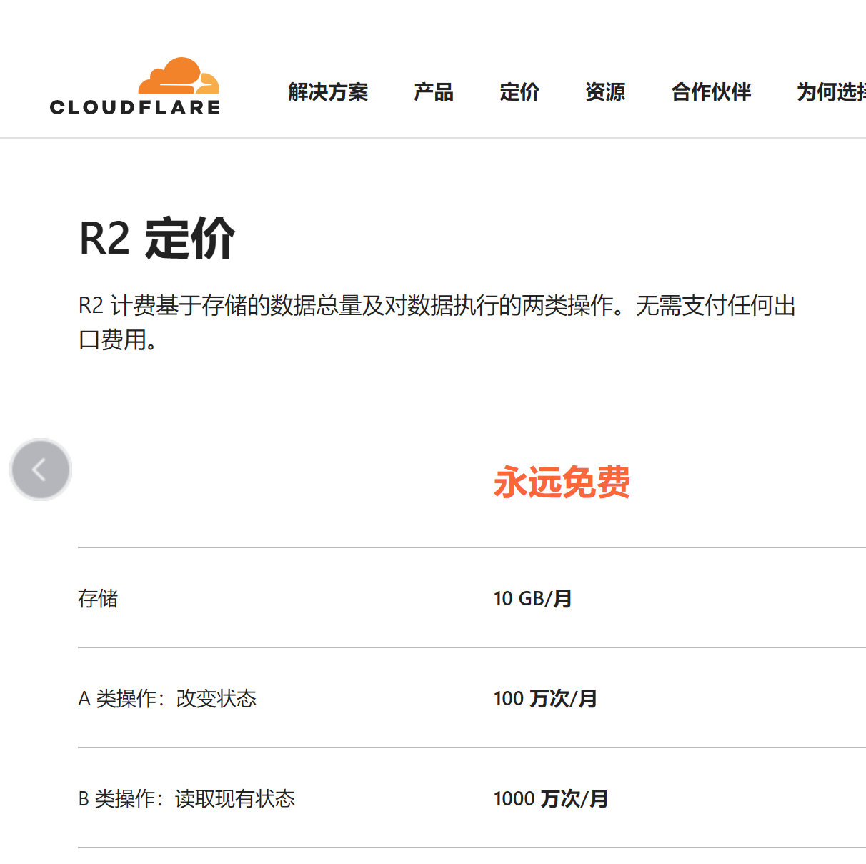This screenshot has height=864, width=866.
Task: Click the sentence beginning R2 计费基于存储
Action: tap(437, 306)
